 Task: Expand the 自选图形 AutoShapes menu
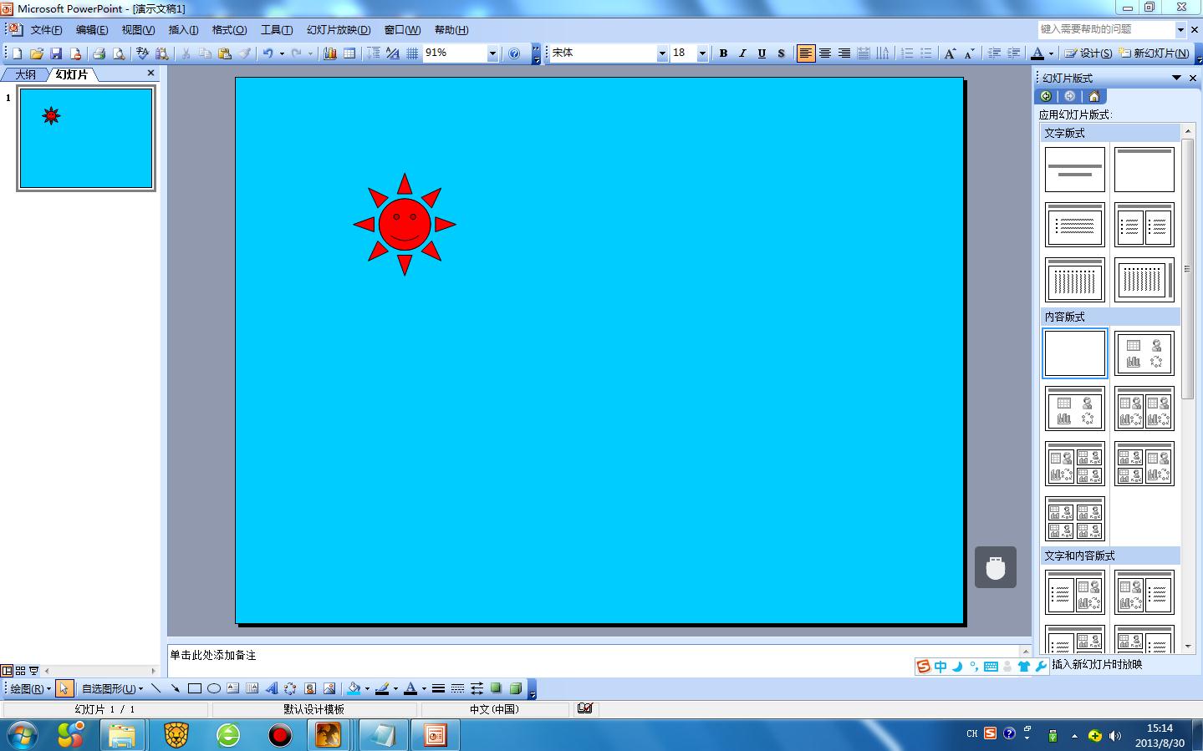coord(112,689)
